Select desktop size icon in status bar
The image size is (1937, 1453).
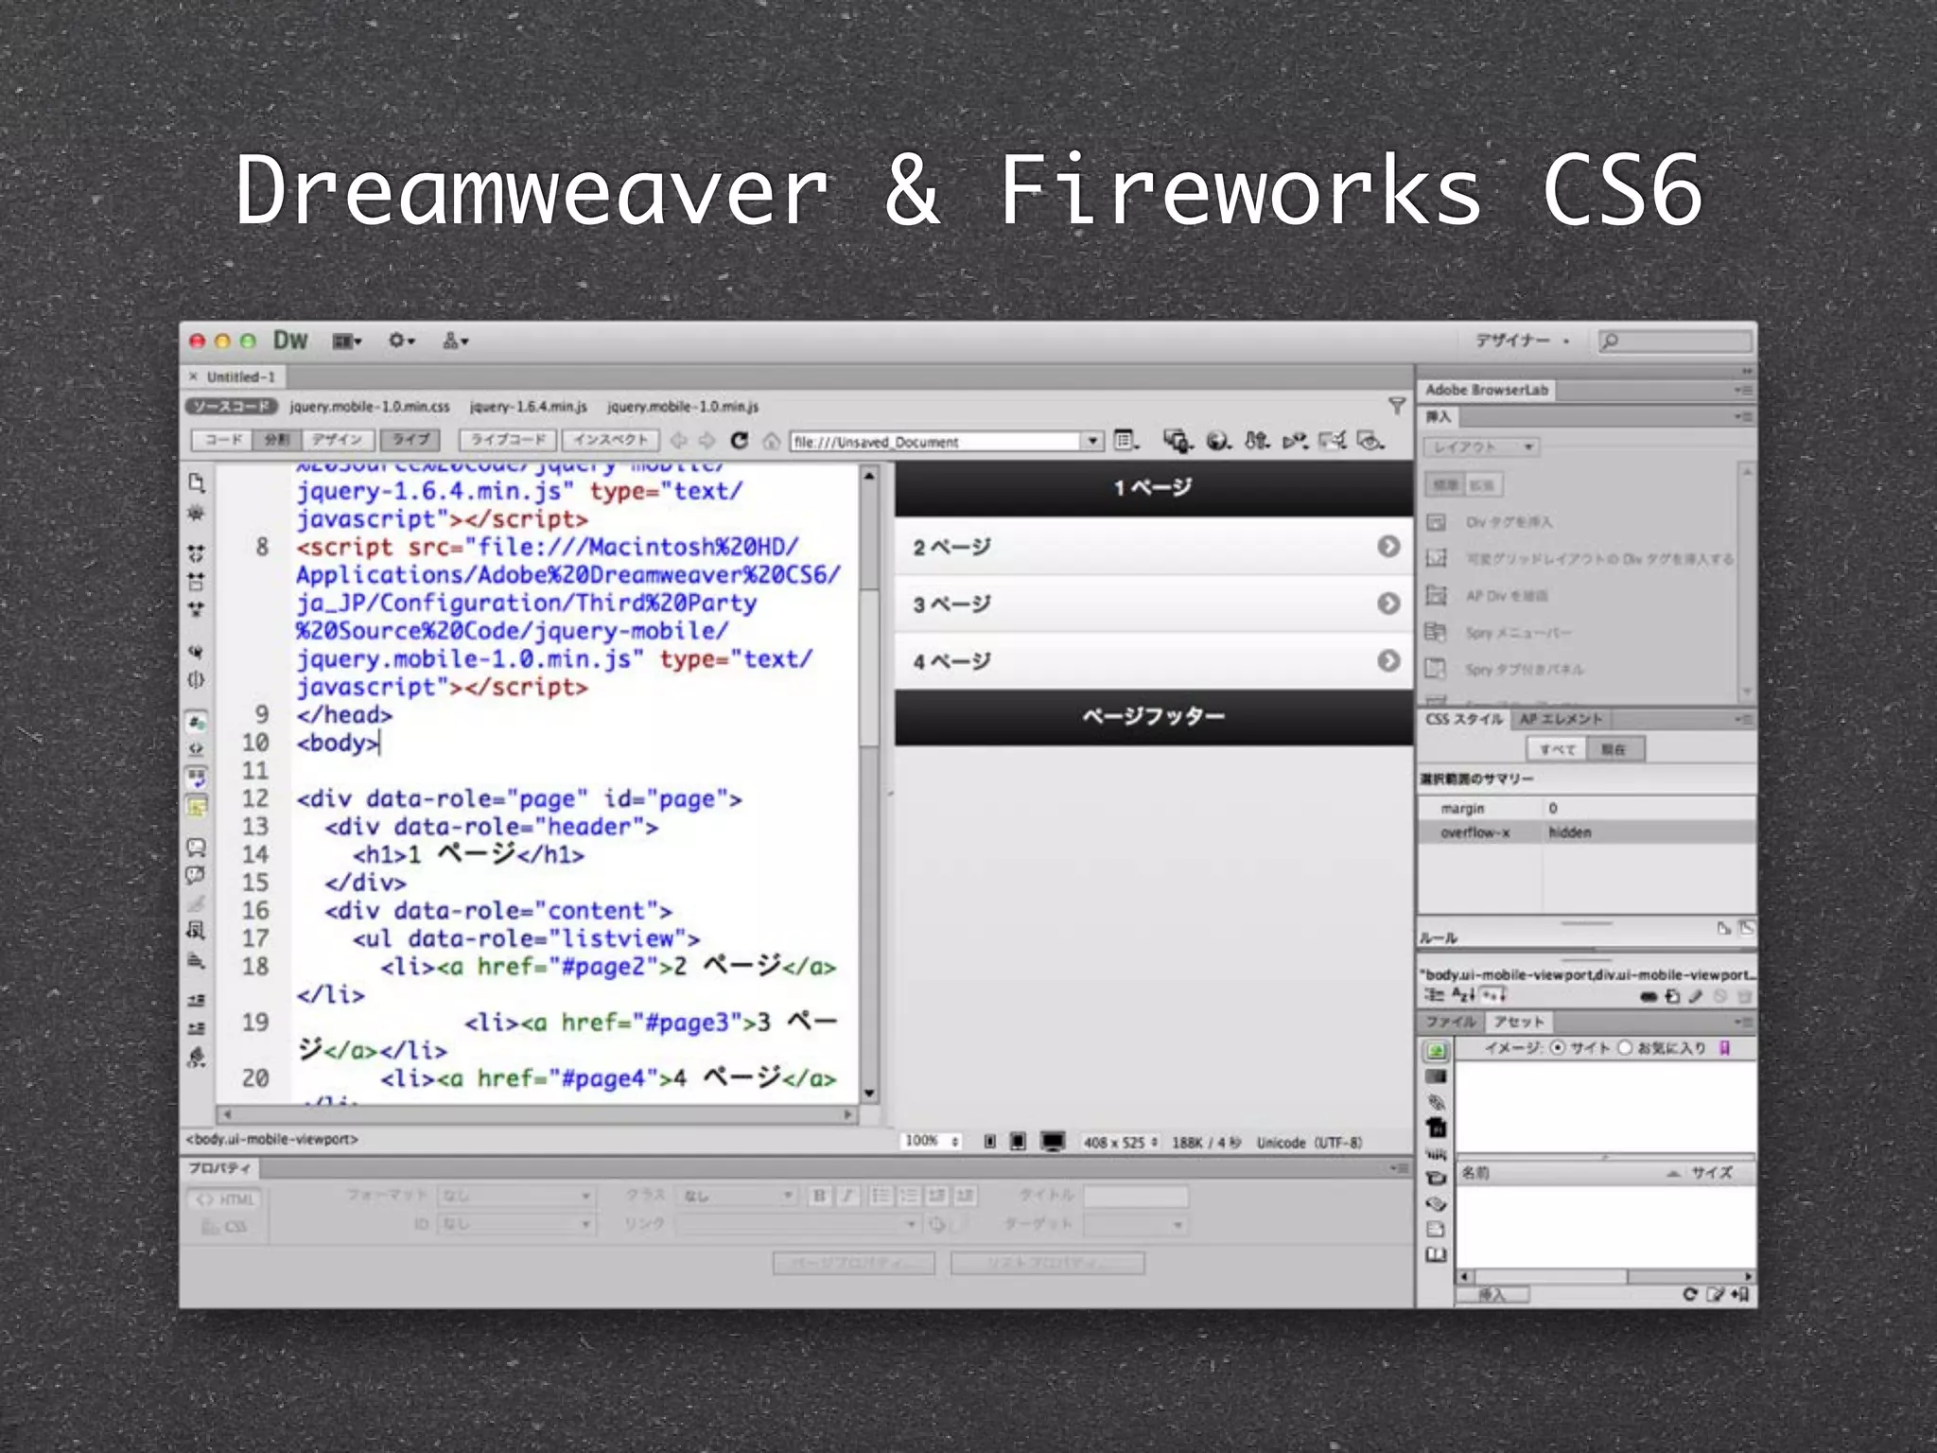pos(1053,1142)
